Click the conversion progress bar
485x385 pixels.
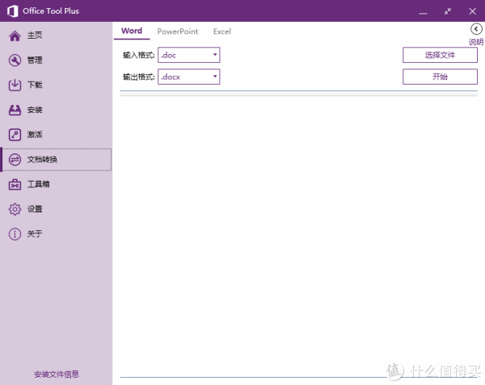pyautogui.click(x=298, y=94)
